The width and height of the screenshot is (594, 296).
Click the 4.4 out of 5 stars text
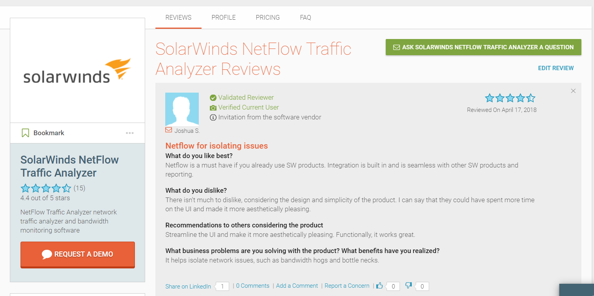tap(45, 198)
